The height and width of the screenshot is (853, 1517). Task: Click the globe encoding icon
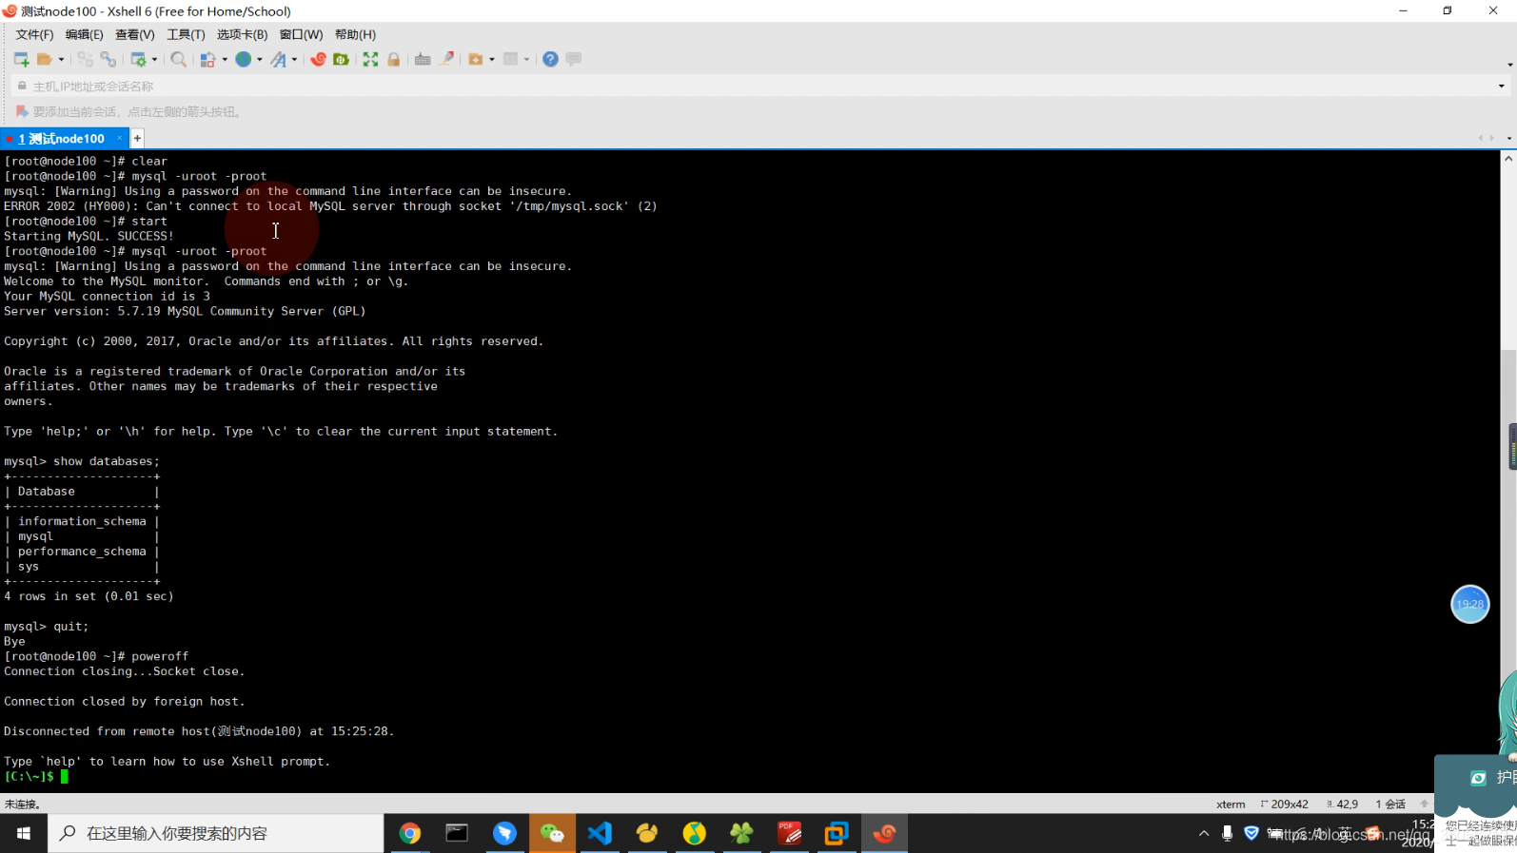click(244, 59)
